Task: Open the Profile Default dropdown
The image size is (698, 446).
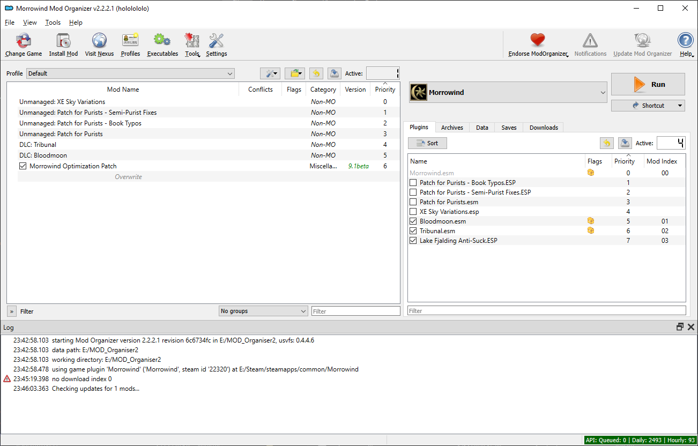Action: [130, 73]
